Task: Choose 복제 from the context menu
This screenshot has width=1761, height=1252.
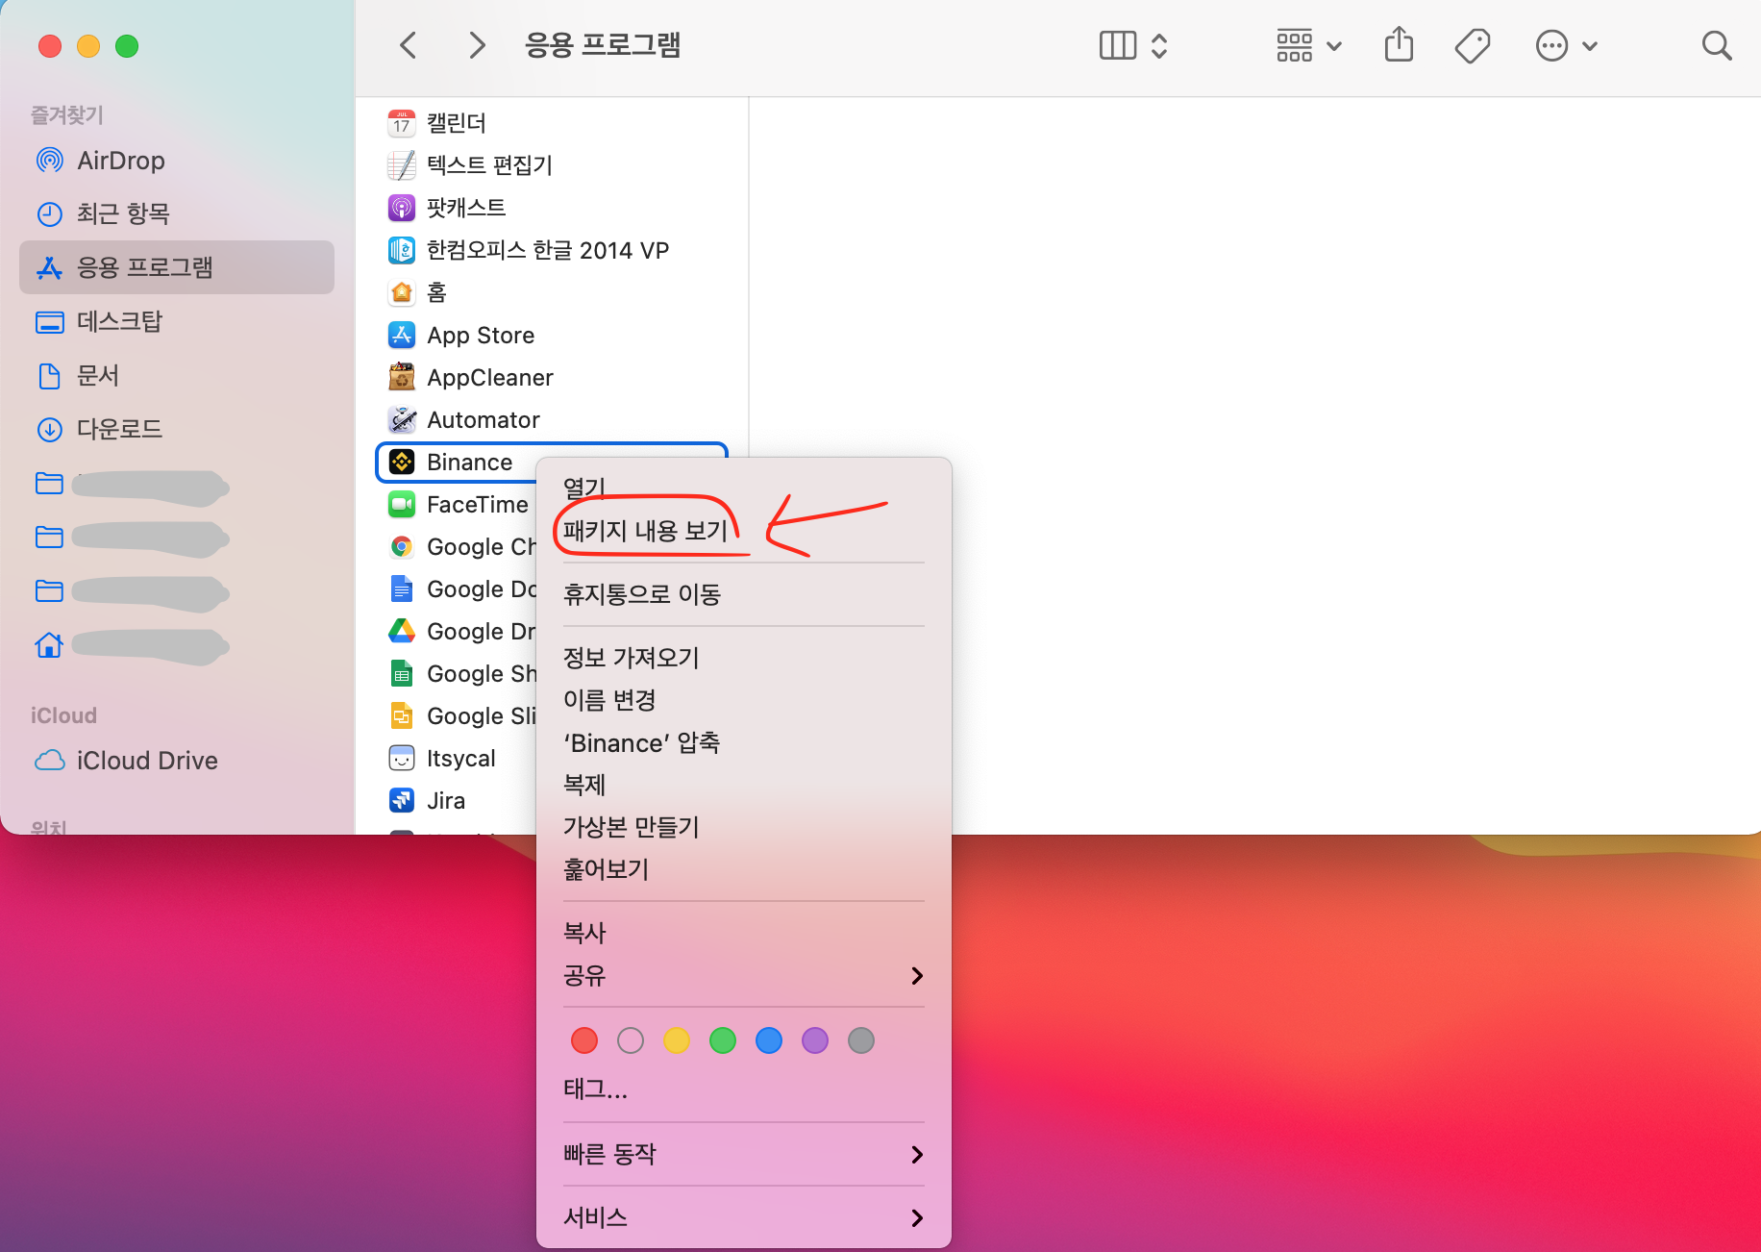Action: pos(743,785)
